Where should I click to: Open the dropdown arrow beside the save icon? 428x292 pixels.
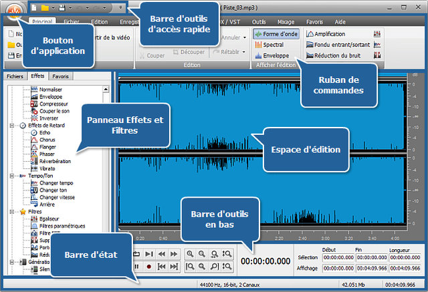click(70, 8)
